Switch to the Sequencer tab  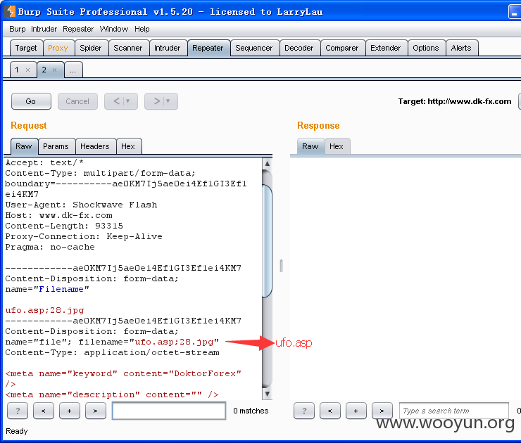pyautogui.click(x=254, y=48)
